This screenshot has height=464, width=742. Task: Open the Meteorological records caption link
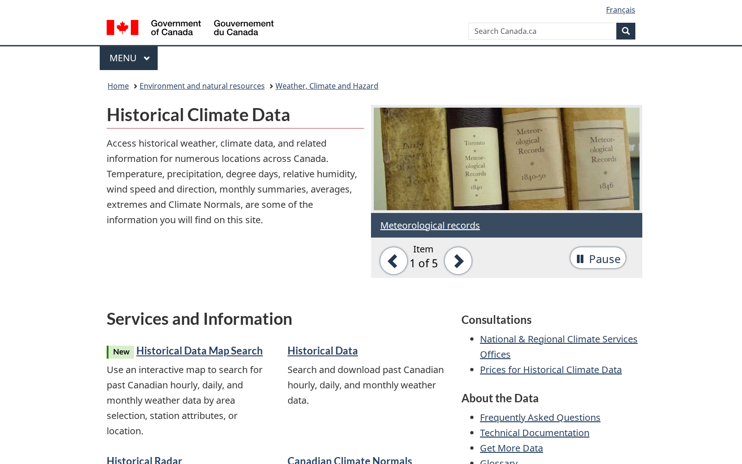(430, 226)
